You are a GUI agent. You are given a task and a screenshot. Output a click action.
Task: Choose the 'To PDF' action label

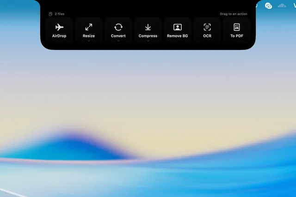point(237,36)
